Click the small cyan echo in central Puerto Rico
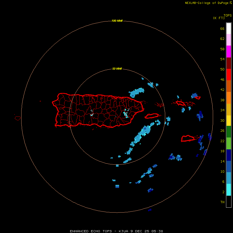 coord(92,113)
